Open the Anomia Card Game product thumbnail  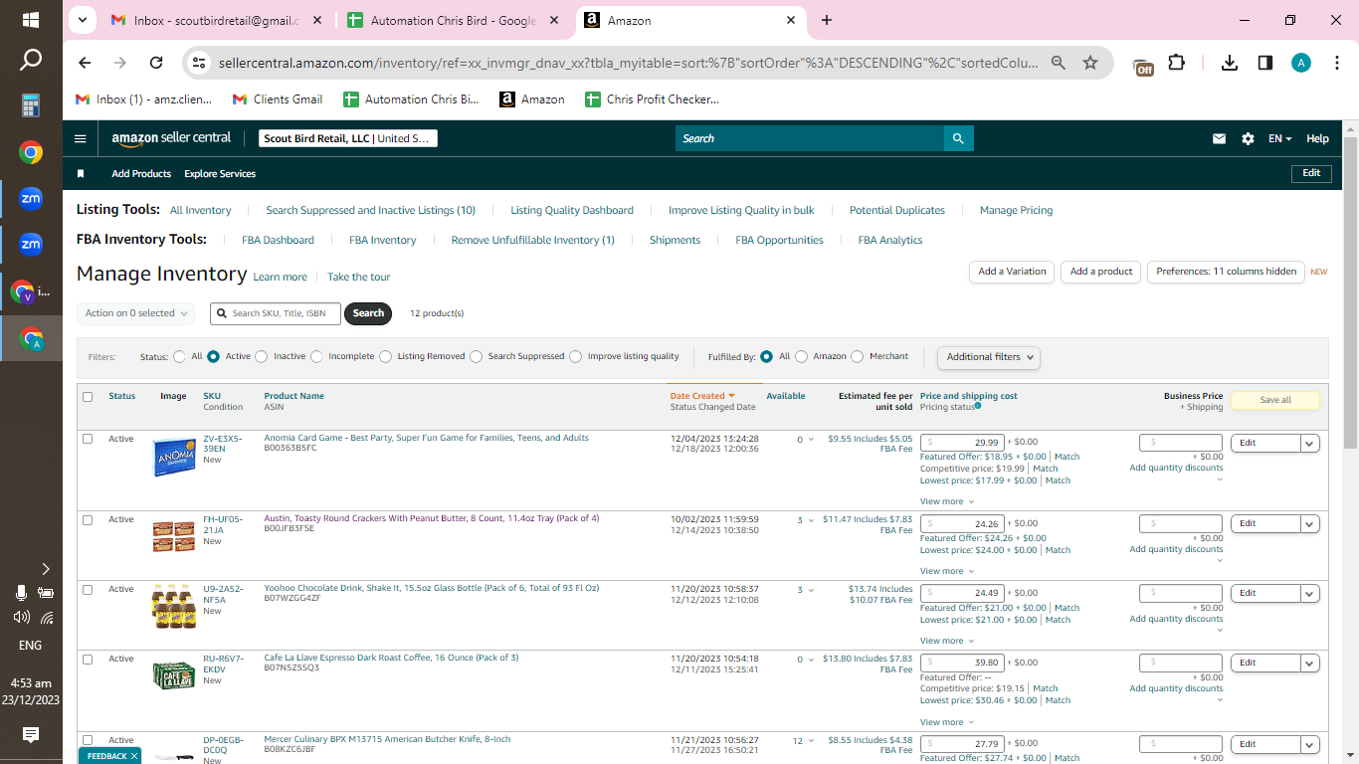pyautogui.click(x=174, y=458)
